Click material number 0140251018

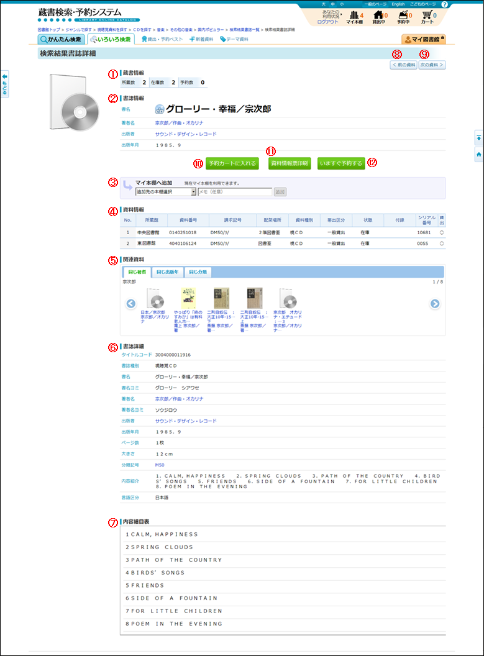(x=183, y=232)
